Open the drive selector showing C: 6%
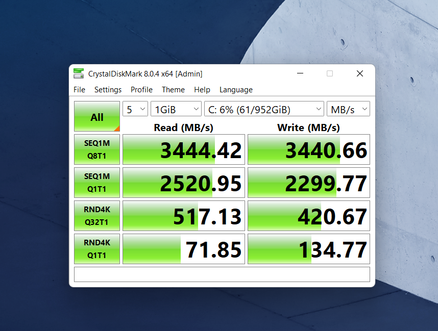438x331 pixels. point(264,109)
